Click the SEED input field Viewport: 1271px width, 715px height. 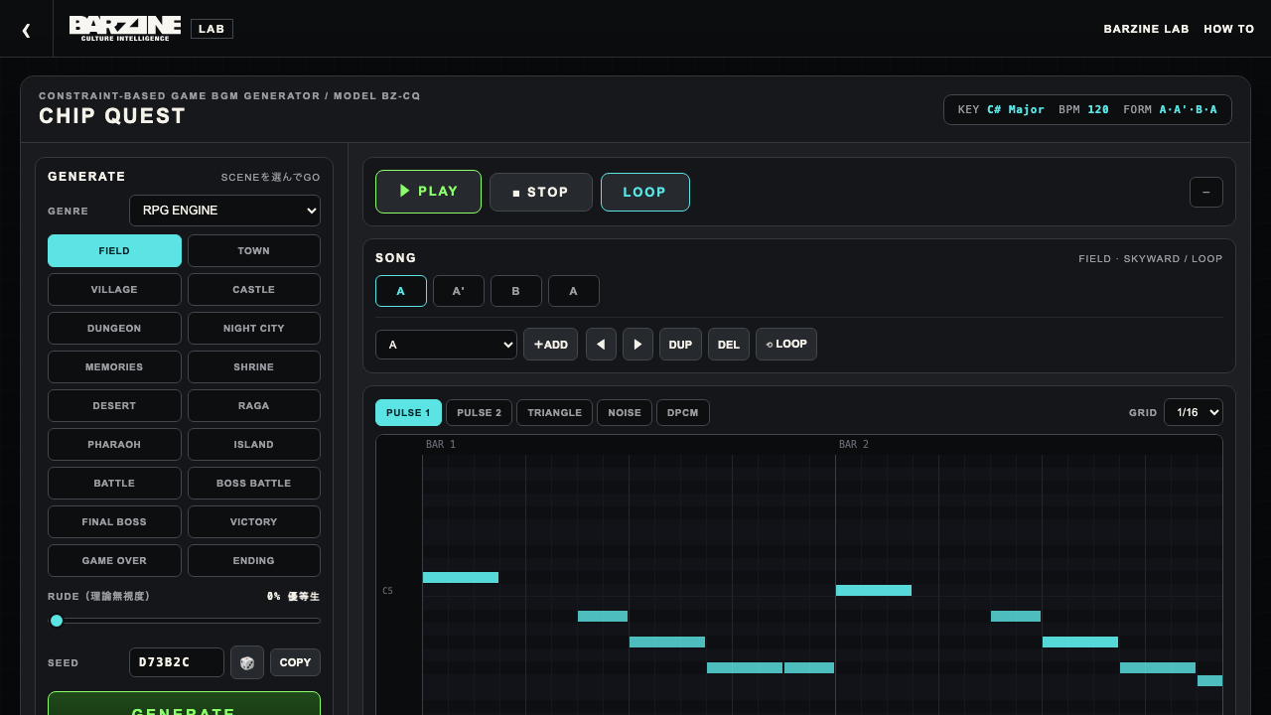point(177,662)
